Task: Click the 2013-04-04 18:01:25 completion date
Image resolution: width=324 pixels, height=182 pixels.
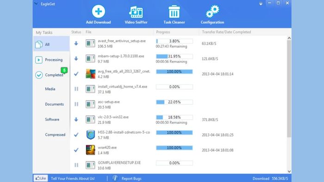Action: point(218,135)
